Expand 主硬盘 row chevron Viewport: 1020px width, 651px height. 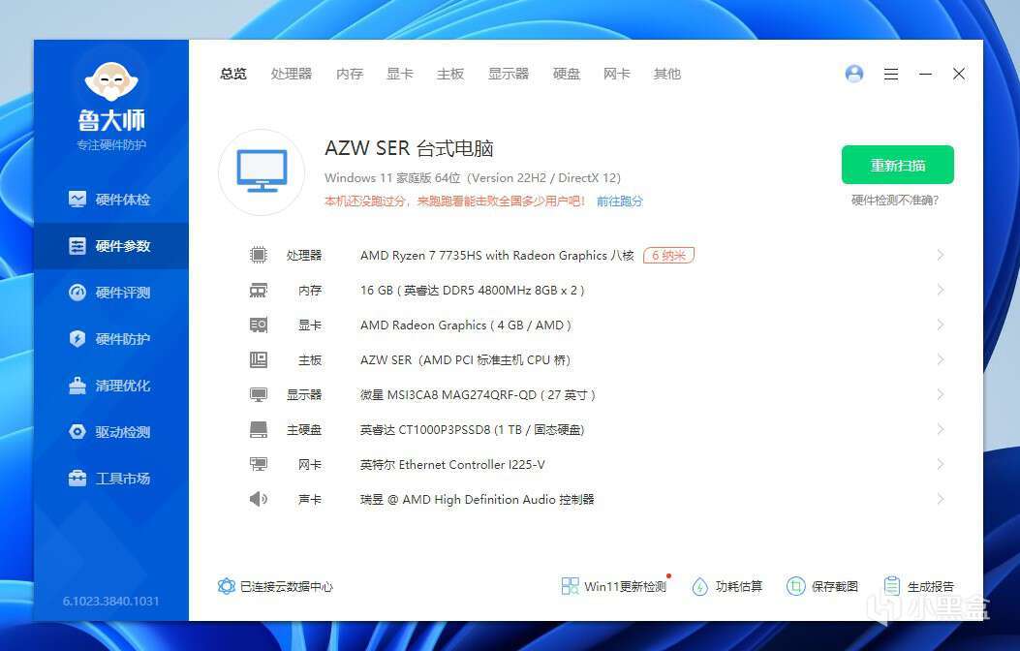(940, 429)
